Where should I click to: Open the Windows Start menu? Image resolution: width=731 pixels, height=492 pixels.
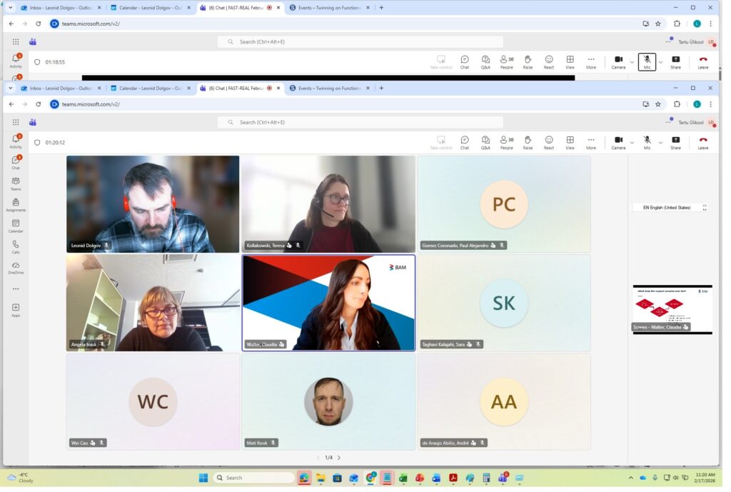(203, 478)
